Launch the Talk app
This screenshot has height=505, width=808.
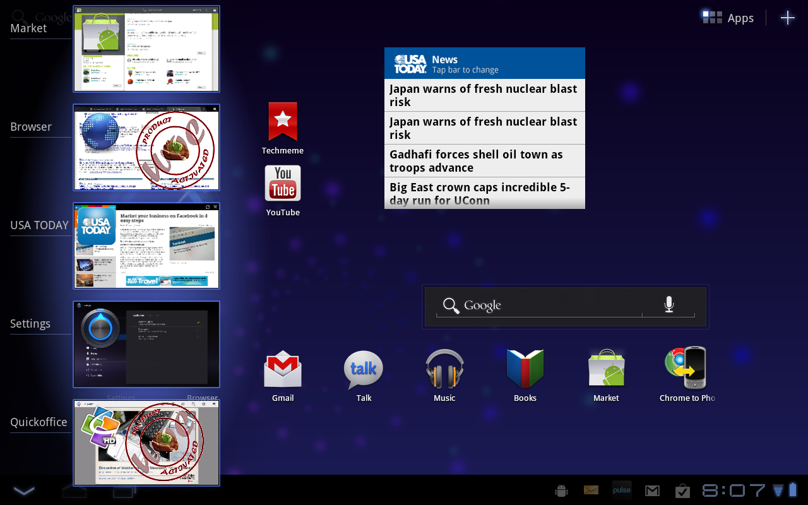point(364,370)
